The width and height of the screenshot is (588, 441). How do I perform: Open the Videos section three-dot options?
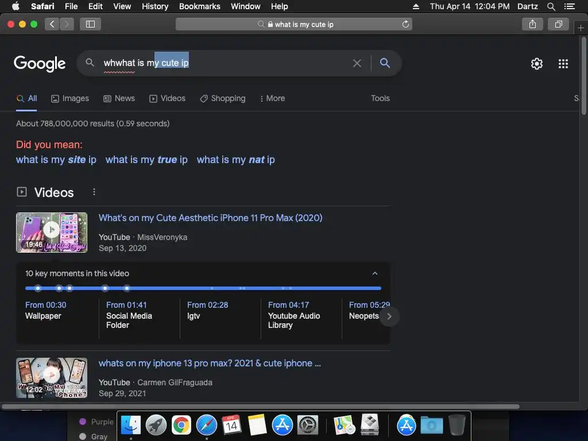click(x=94, y=192)
